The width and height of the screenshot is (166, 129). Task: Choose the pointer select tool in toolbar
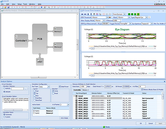(x=49, y=7)
